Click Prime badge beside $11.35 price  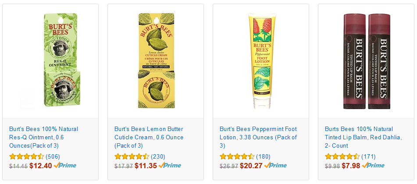pos(170,166)
